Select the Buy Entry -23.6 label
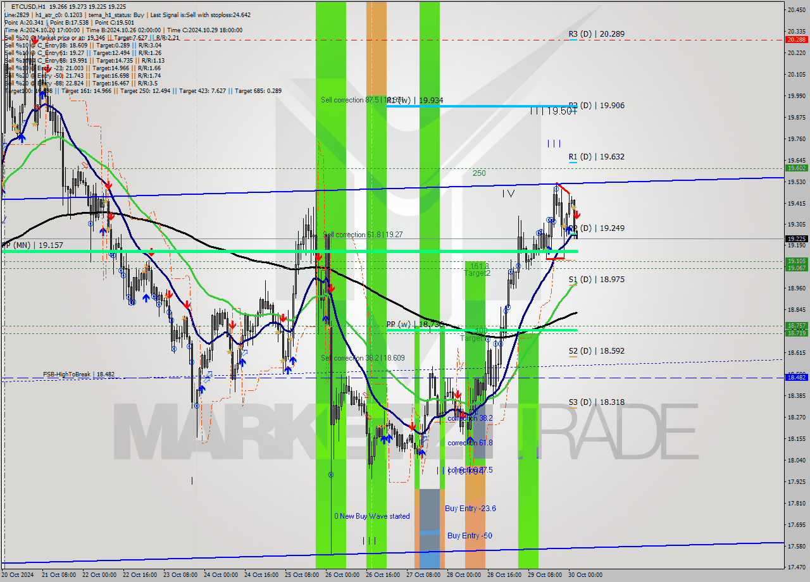Viewport: 810px width, 582px height. click(470, 509)
